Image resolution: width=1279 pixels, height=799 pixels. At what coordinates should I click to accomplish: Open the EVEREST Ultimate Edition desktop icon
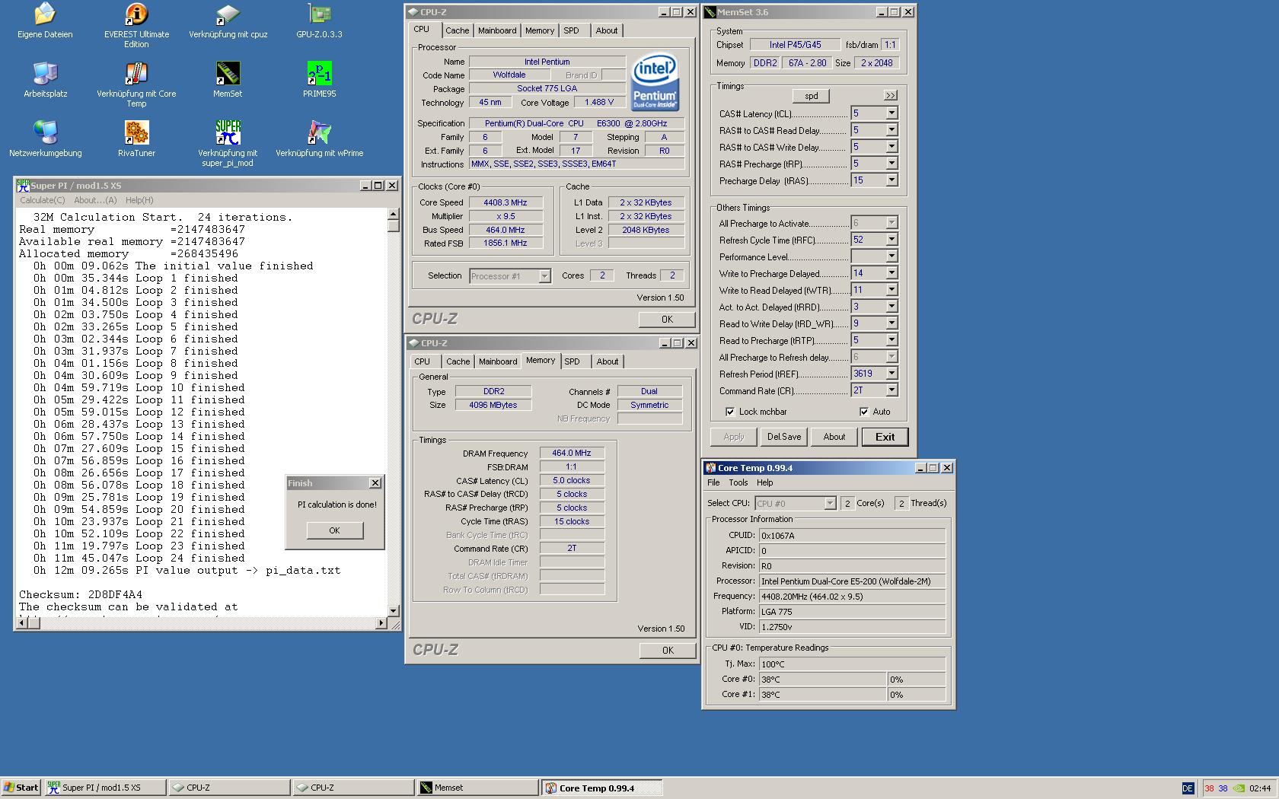[136, 15]
